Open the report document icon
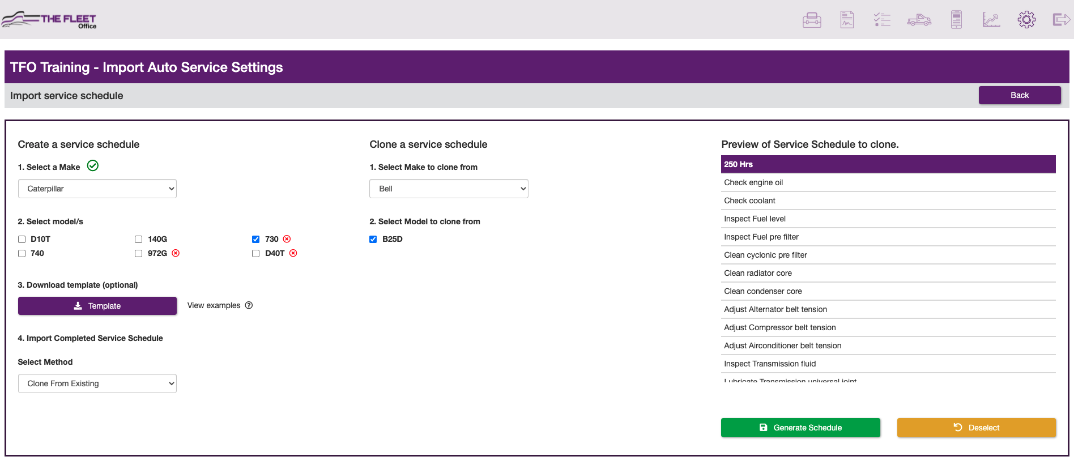This screenshot has height=465, width=1074. click(847, 20)
